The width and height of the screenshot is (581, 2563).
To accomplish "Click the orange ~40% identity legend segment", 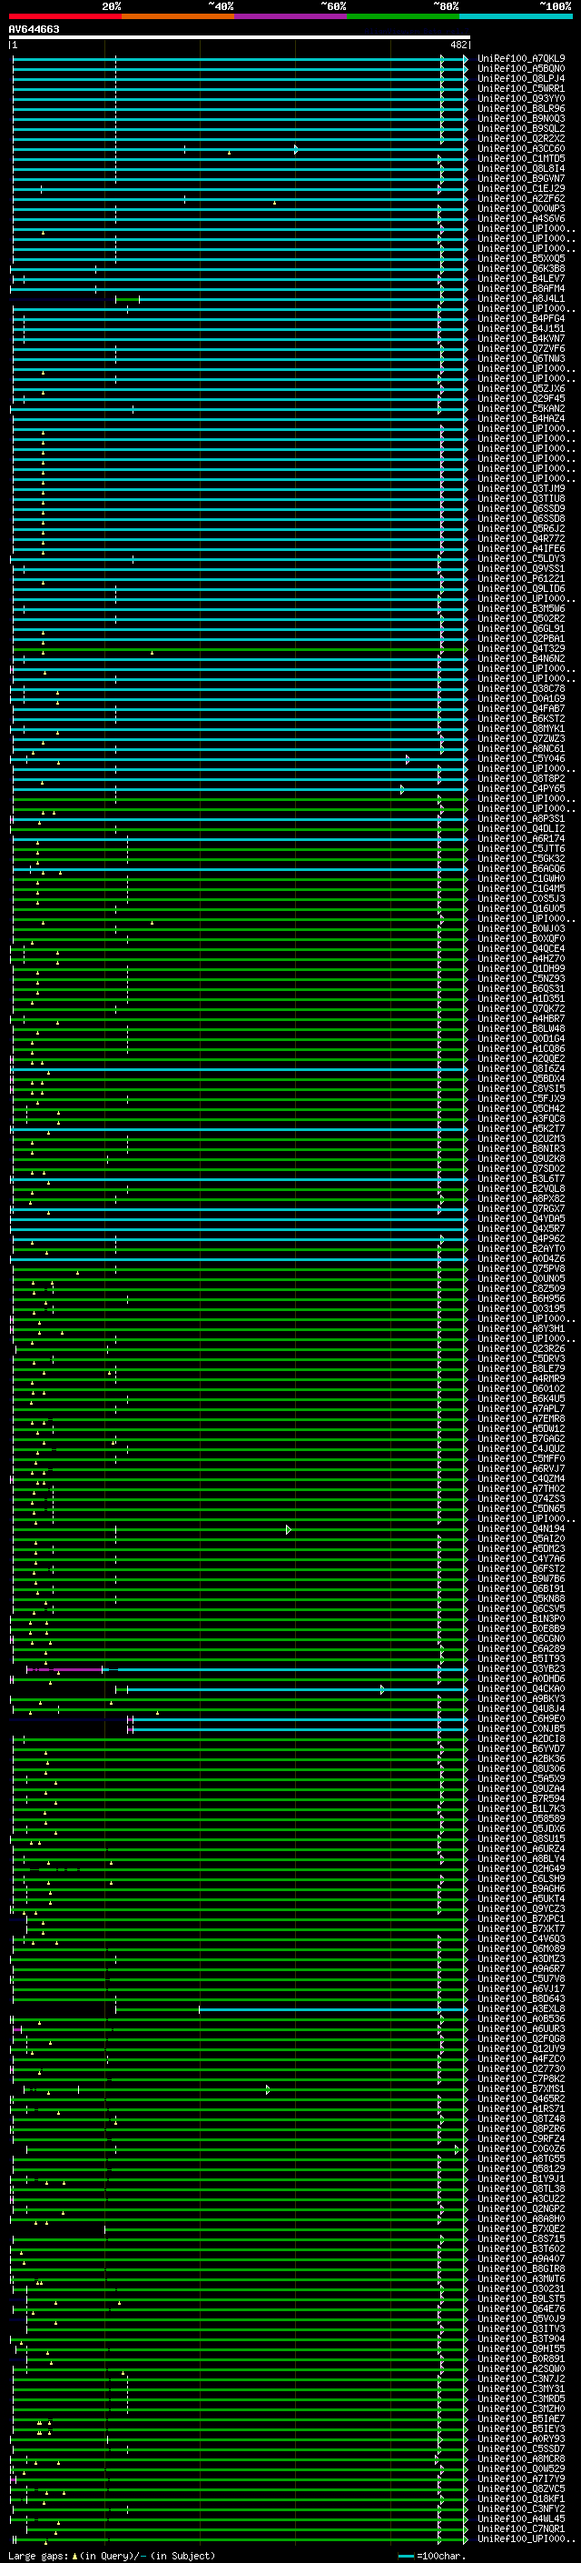I will tap(178, 16).
